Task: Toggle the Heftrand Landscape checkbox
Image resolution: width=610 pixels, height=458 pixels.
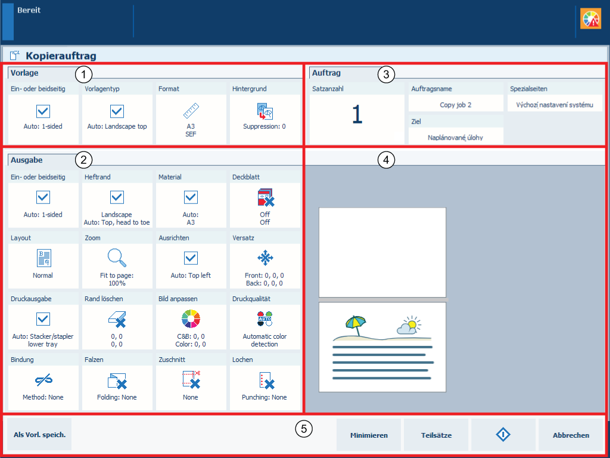Action: (117, 197)
